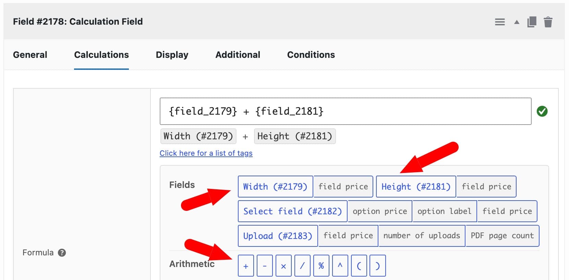Open 'Click here for a list of tags' link
The image size is (569, 280).
[206, 153]
